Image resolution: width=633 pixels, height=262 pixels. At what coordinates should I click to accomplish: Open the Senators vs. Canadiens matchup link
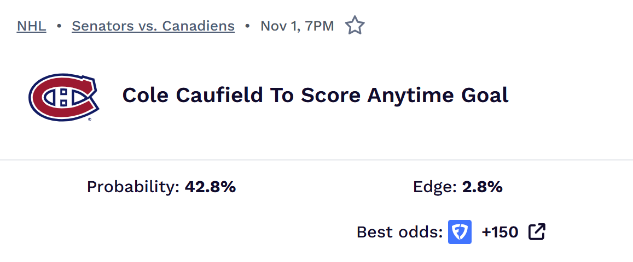153,26
